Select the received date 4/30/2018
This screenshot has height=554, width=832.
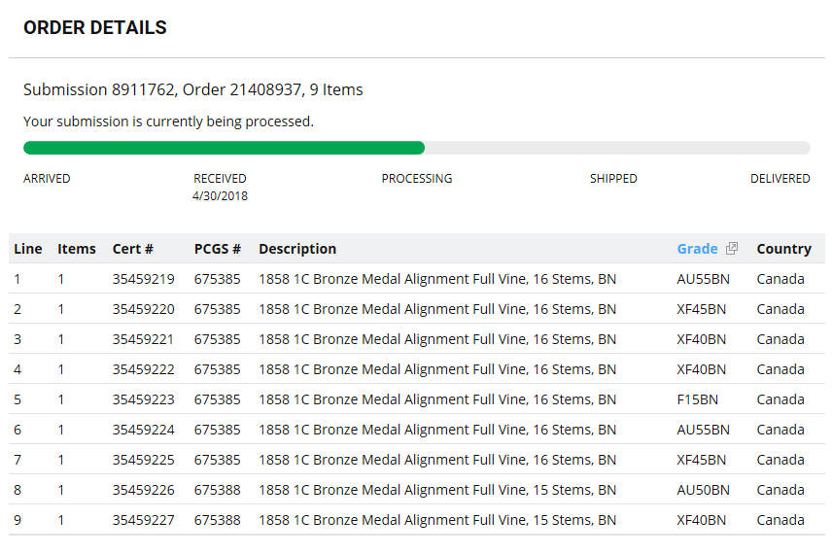pos(220,196)
